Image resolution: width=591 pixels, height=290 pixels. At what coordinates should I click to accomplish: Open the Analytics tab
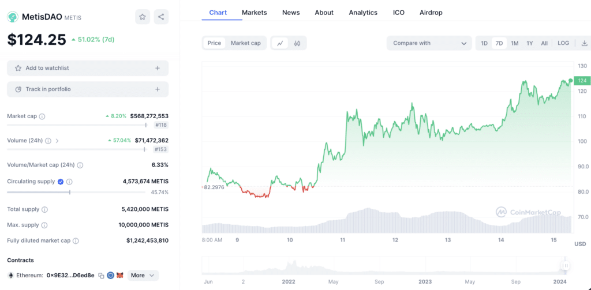pos(363,13)
